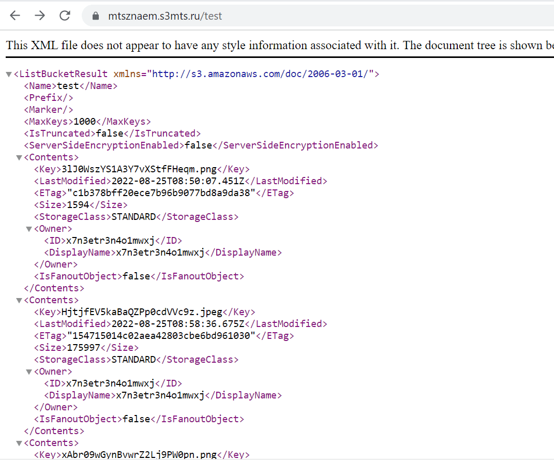Image resolution: width=554 pixels, height=460 pixels.
Task: Click closing Contents tag of first entry
Action: point(54,288)
